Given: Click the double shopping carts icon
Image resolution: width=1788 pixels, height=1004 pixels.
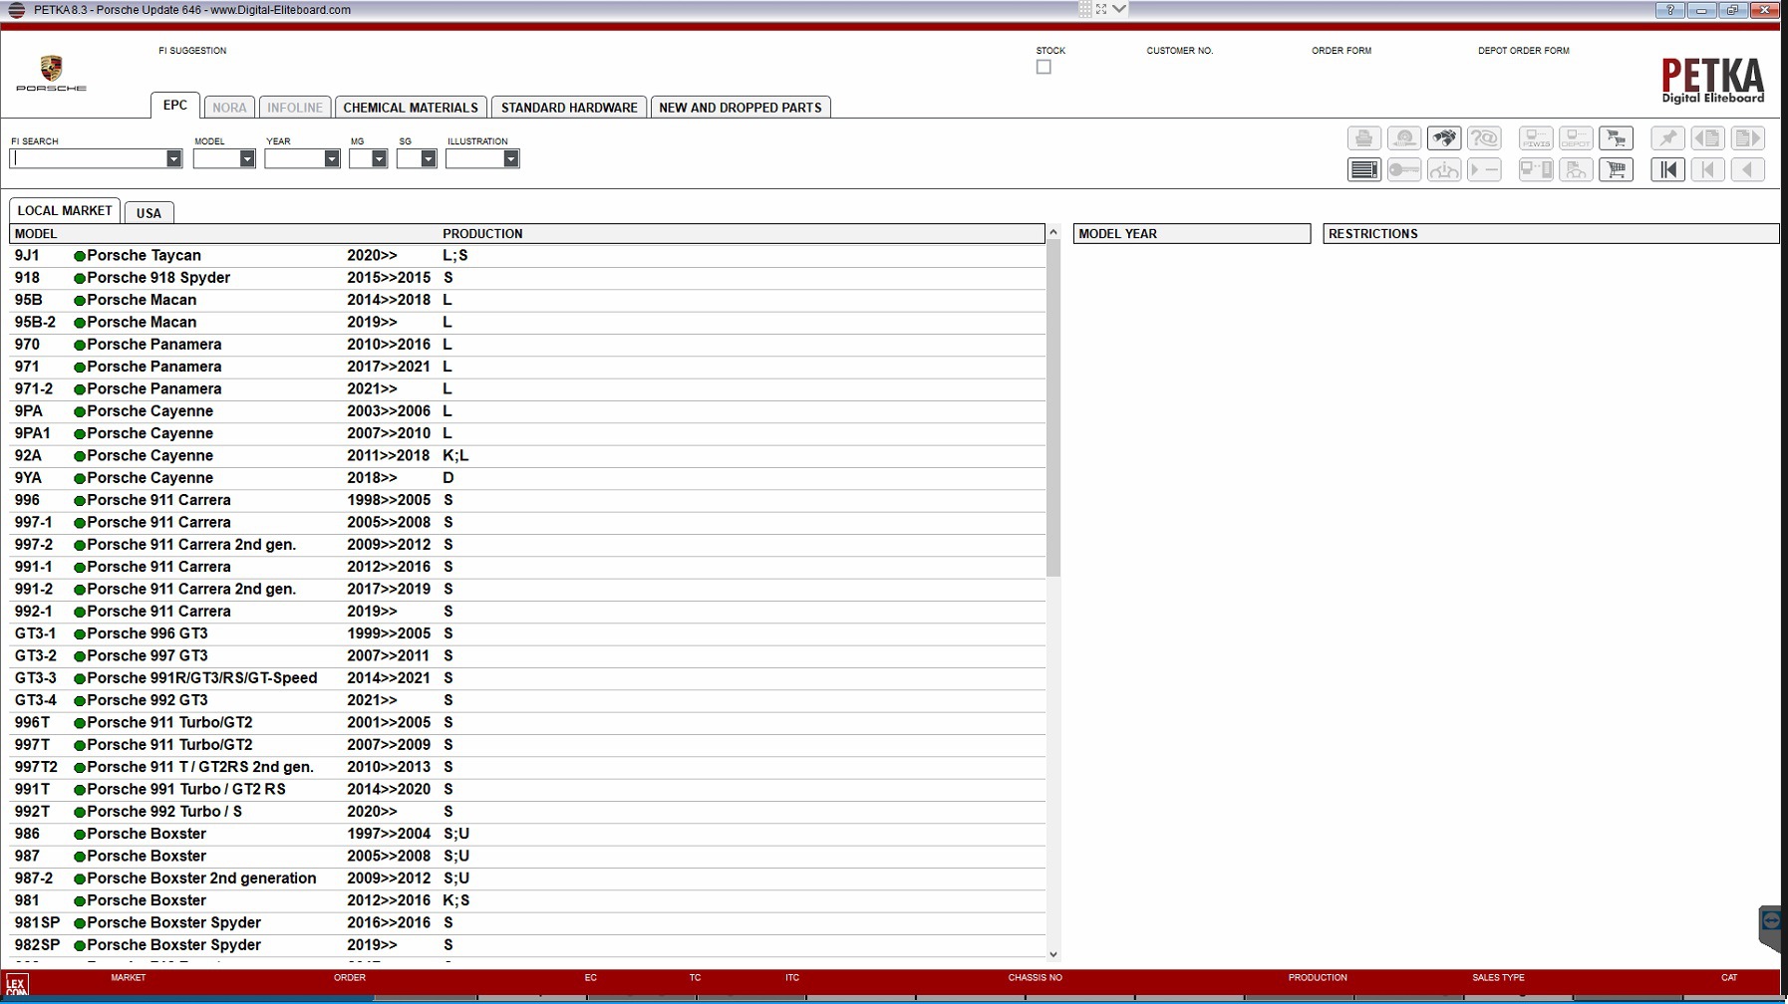Looking at the screenshot, I should (1616, 138).
